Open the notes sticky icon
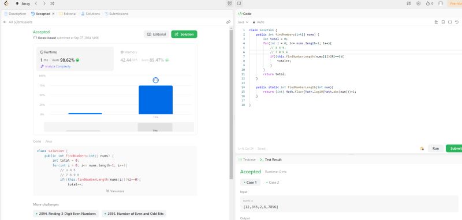This screenshot has height=220, width=462. [239, 3]
